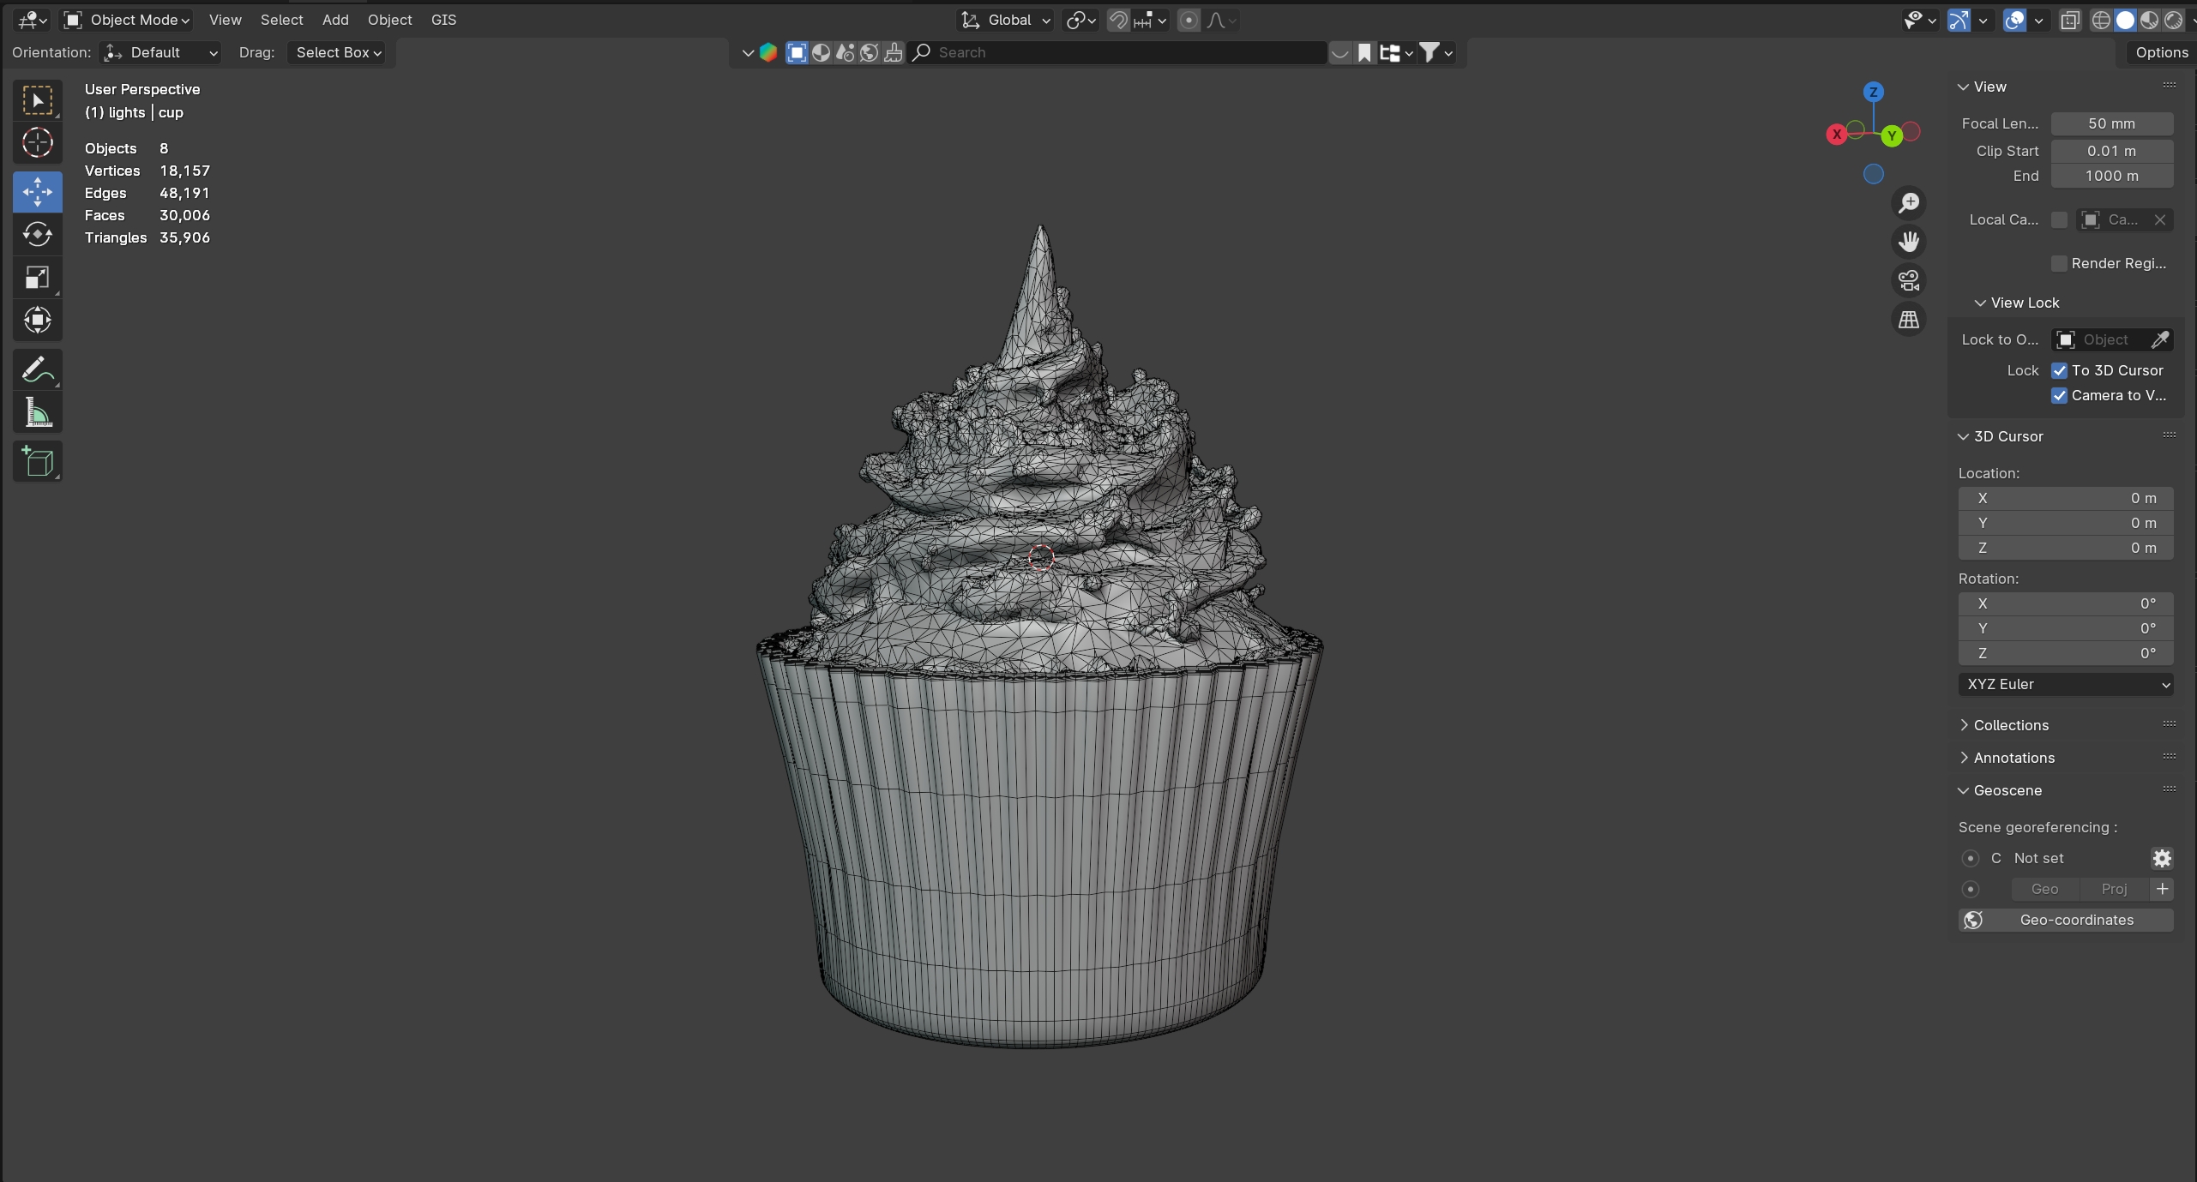This screenshot has width=2197, height=1182.
Task: Toggle camera view with camera icon
Action: 1908,281
